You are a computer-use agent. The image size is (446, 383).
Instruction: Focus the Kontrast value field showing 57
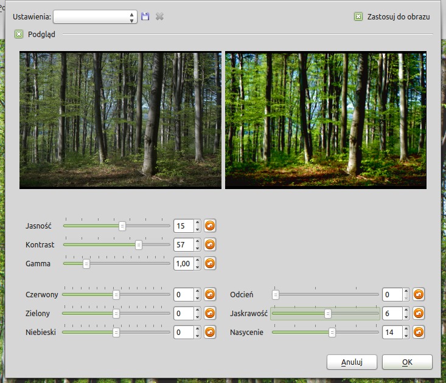click(184, 244)
